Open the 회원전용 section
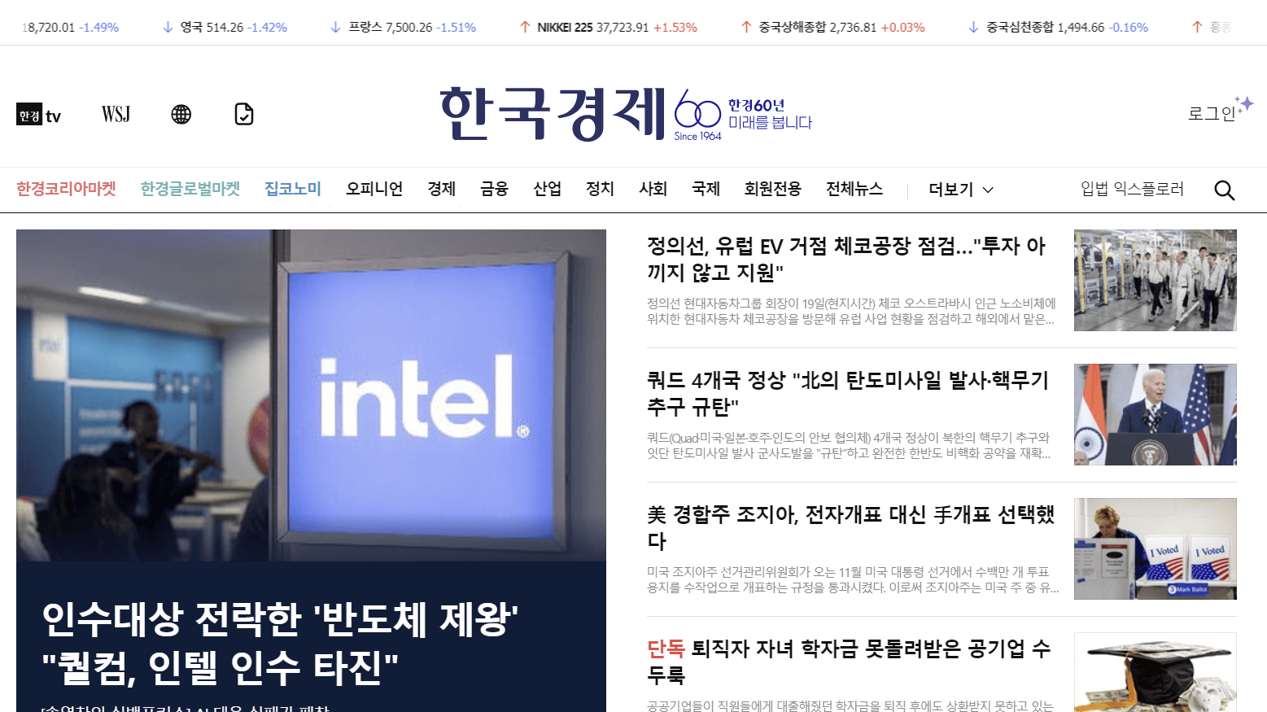Image resolution: width=1267 pixels, height=712 pixels. (x=771, y=188)
